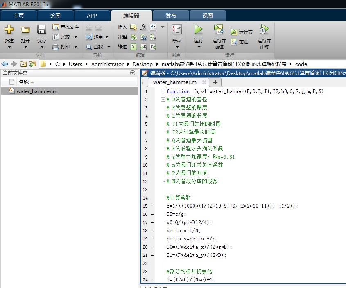Image resolution: width=346 pixels, height=288 pixels.
Task: Click the 查找 (Find) magnifier button
Action: point(95,47)
